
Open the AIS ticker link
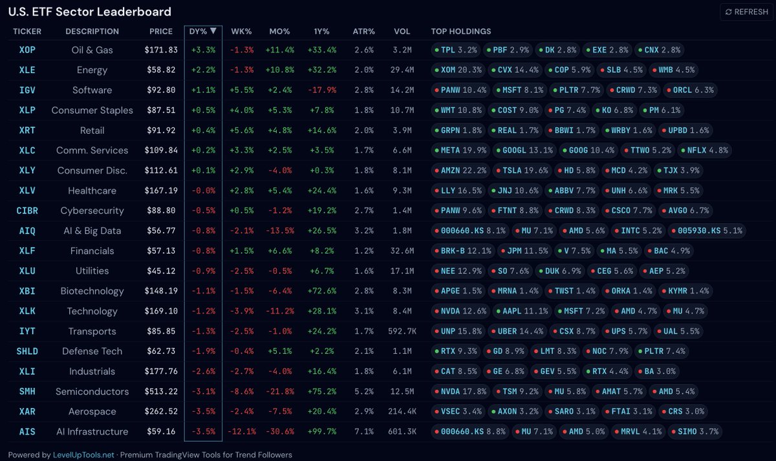27,431
